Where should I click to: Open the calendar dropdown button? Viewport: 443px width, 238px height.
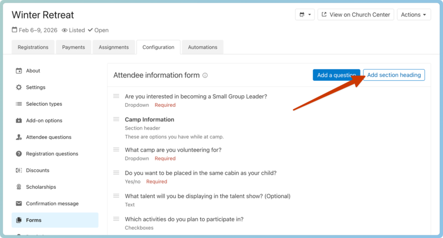click(x=305, y=15)
